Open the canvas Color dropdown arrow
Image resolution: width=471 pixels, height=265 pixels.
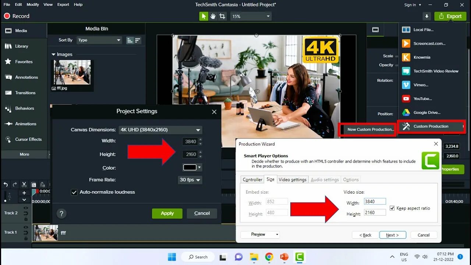pyautogui.click(x=199, y=167)
